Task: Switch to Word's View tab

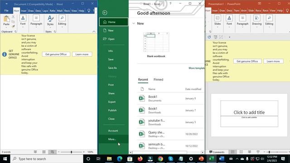Action: click(74, 11)
